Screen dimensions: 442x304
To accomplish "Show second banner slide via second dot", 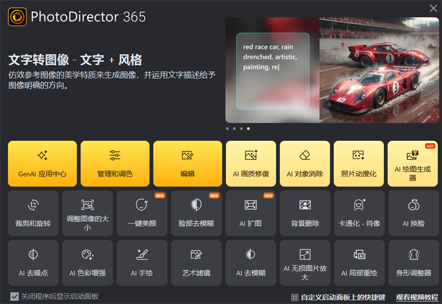I will [x=234, y=129].
